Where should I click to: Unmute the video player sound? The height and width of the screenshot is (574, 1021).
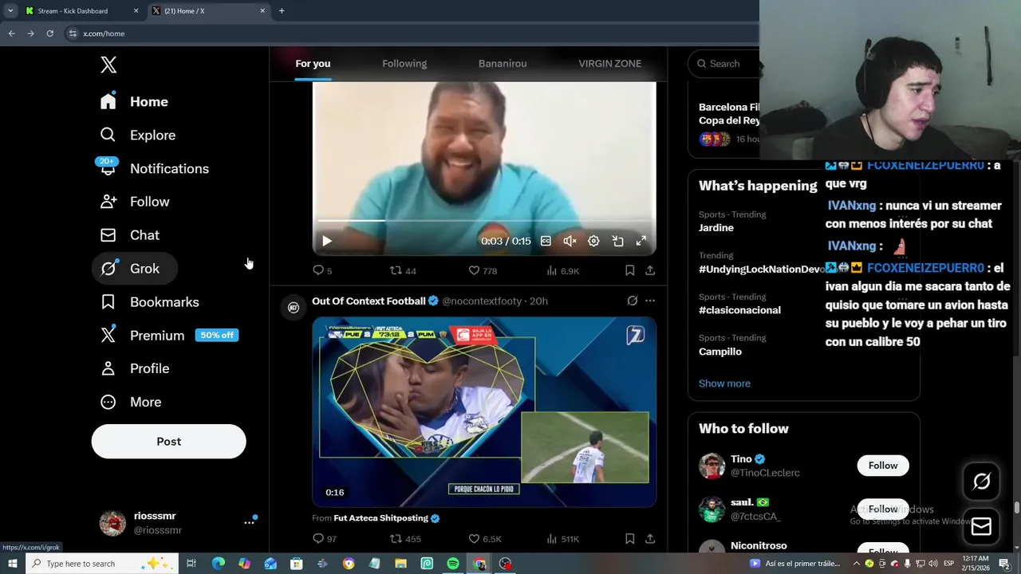[x=570, y=241]
